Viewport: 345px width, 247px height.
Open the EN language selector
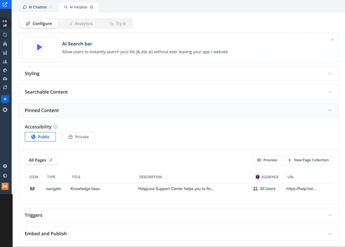(5, 23)
